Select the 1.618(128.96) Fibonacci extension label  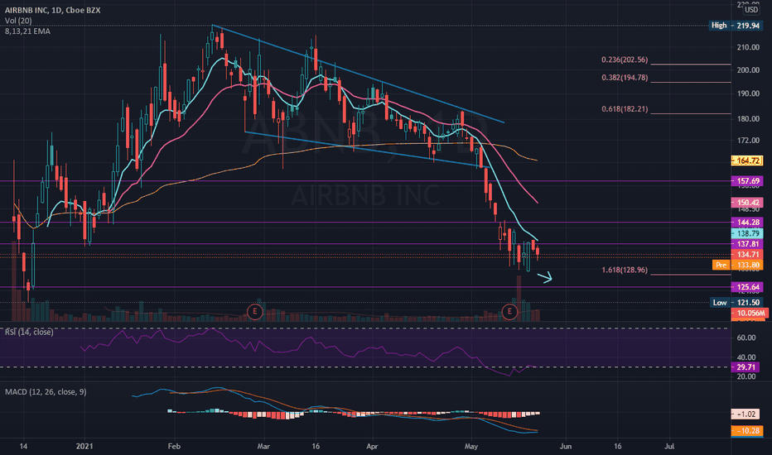pyautogui.click(x=625, y=270)
